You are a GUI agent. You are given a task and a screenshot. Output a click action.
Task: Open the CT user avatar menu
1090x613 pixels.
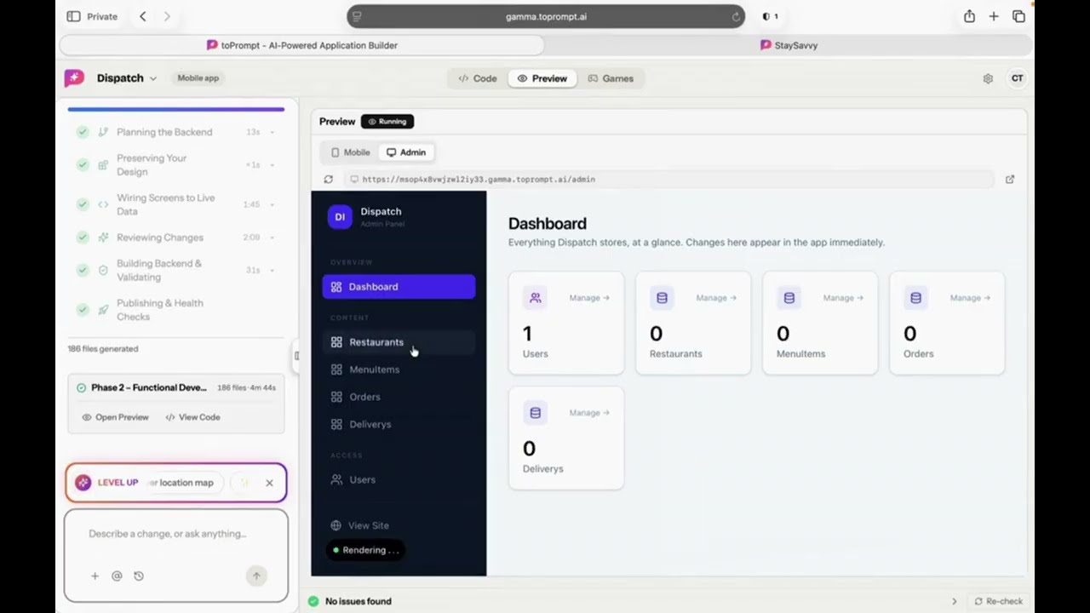[1017, 78]
